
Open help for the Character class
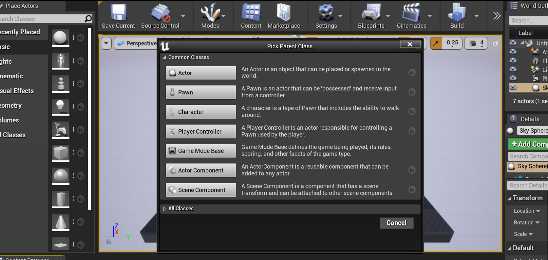click(x=412, y=112)
